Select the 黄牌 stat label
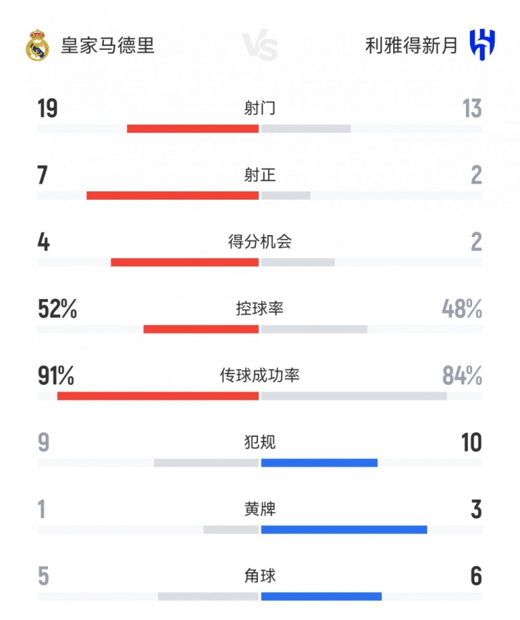Screen dimensions: 520x620 260,509
